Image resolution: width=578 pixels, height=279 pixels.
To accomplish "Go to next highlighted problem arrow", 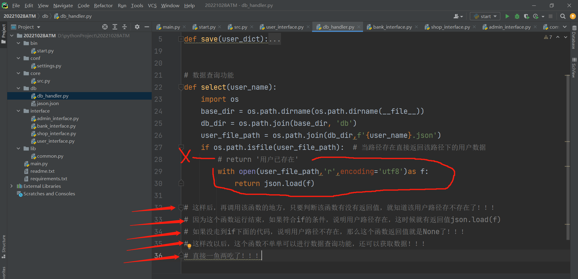I will coord(566,37).
